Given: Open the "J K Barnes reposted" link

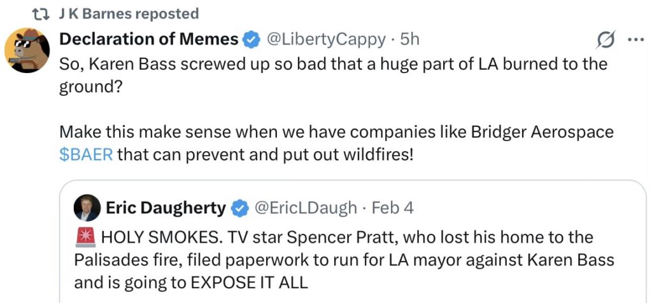Looking at the screenshot, I should [128, 13].
